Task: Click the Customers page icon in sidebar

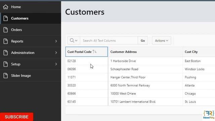Action: 6,18
